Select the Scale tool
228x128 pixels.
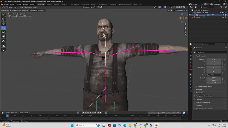(4, 32)
